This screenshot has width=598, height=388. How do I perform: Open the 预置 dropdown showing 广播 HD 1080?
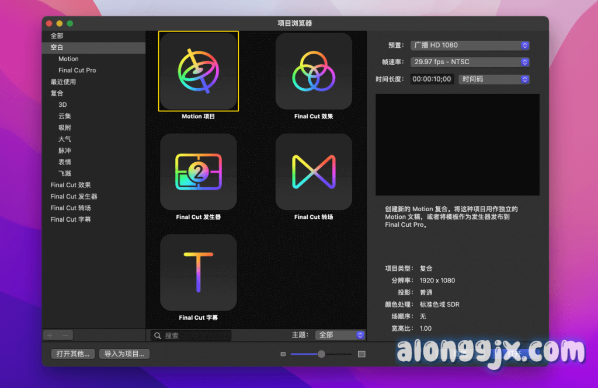click(470, 46)
